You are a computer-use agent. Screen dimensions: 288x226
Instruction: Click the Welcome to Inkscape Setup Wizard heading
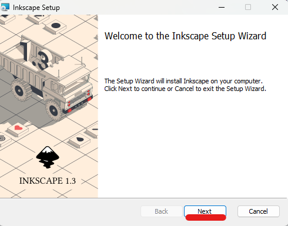tap(185, 36)
